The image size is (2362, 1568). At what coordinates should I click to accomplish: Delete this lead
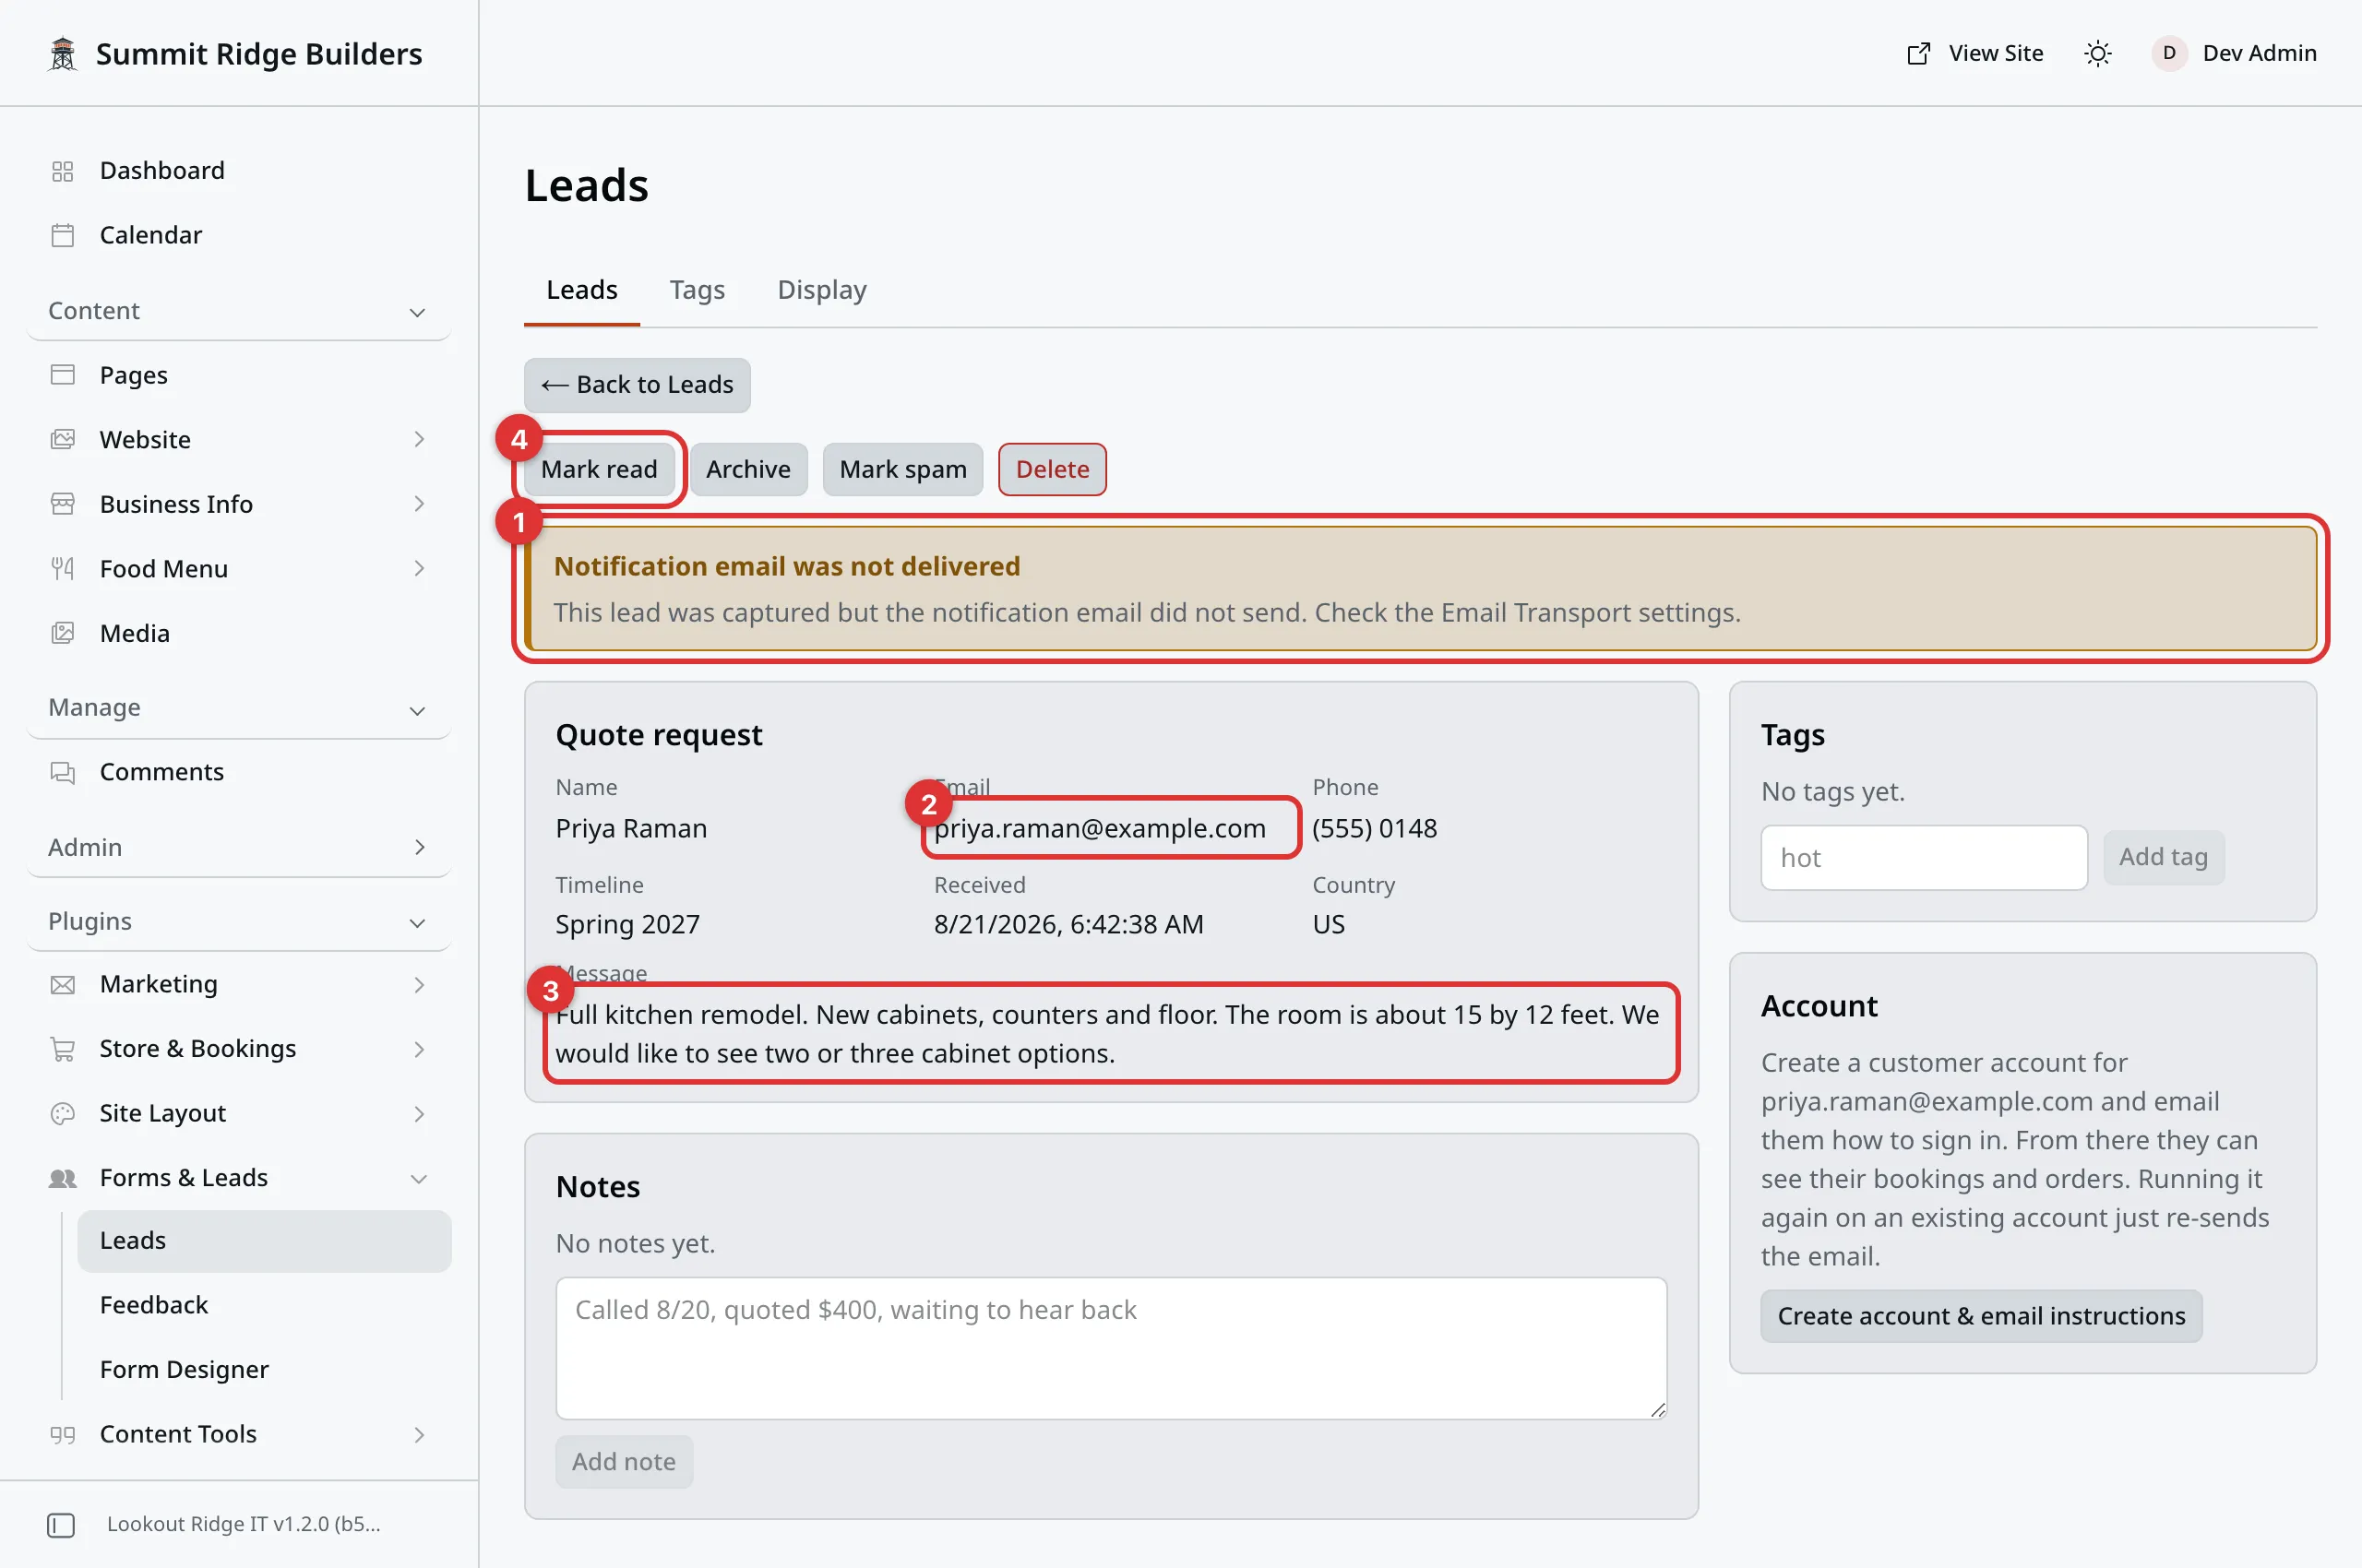1053,469
